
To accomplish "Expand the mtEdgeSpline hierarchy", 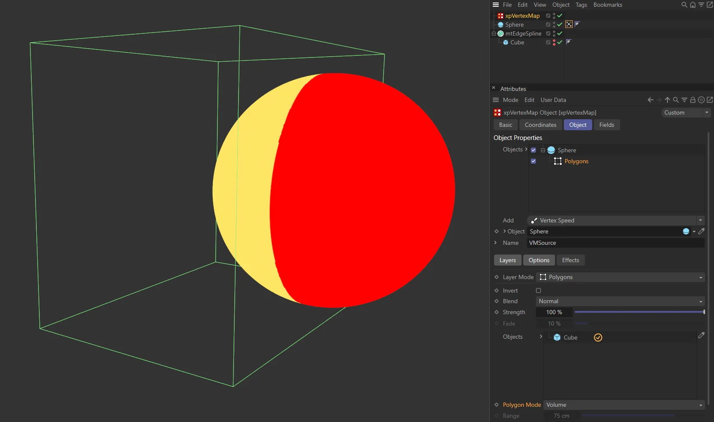I will (493, 33).
